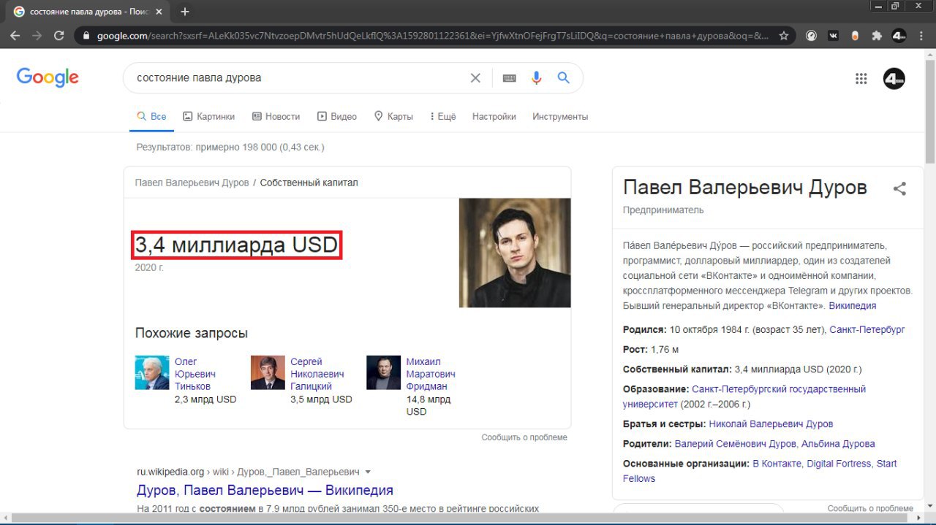This screenshot has width=936, height=525.
Task: Click Galitsky's thumbnail photo
Action: [268, 372]
